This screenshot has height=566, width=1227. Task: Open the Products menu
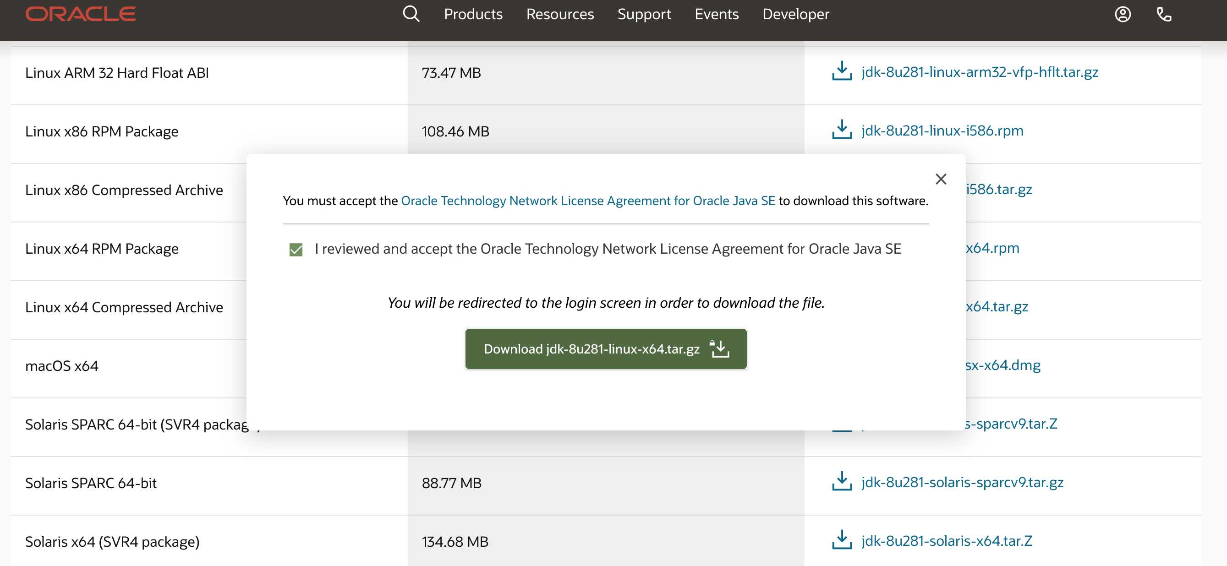coord(473,14)
